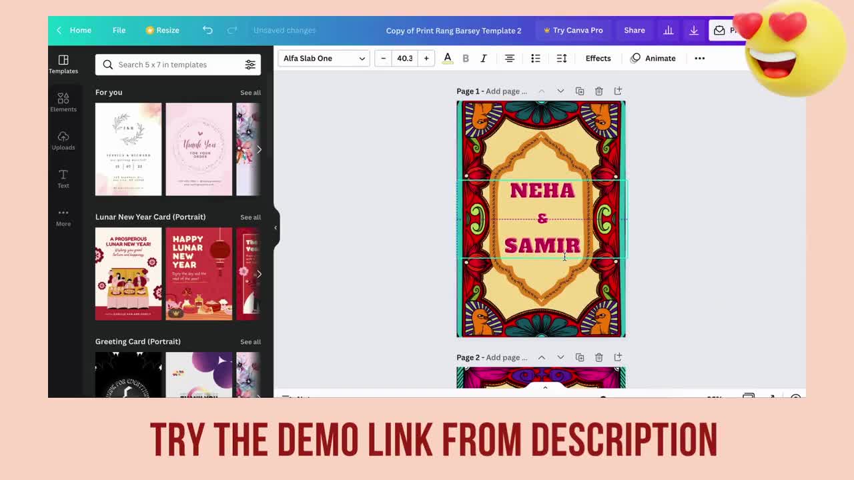Go back to Home
Screen dimensions: 854x480
(x=74, y=30)
